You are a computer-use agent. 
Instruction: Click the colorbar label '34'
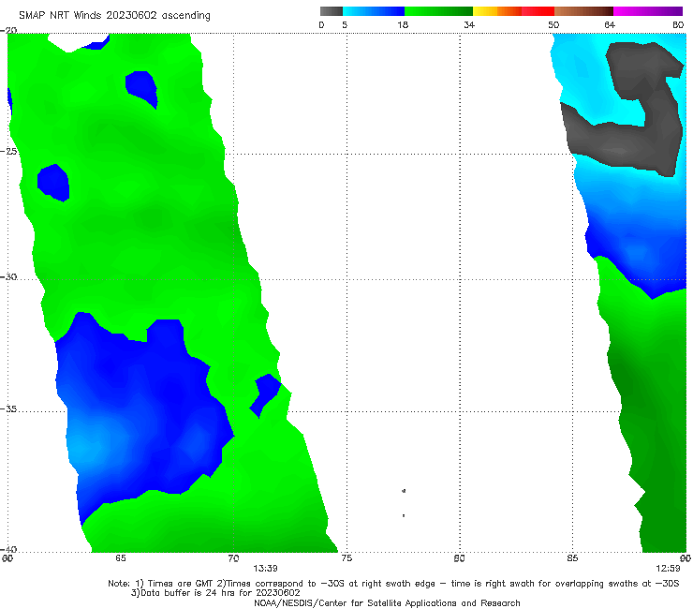469,24
